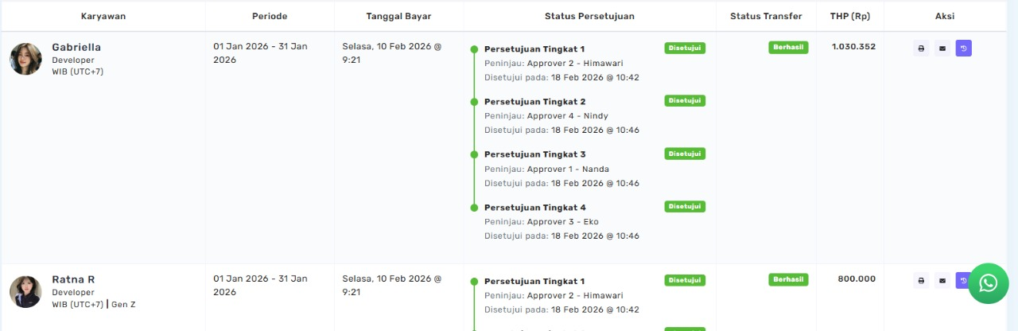This screenshot has height=331, width=1018.
Task: Click Gabriella's purple history icon
Action: [x=963, y=49]
